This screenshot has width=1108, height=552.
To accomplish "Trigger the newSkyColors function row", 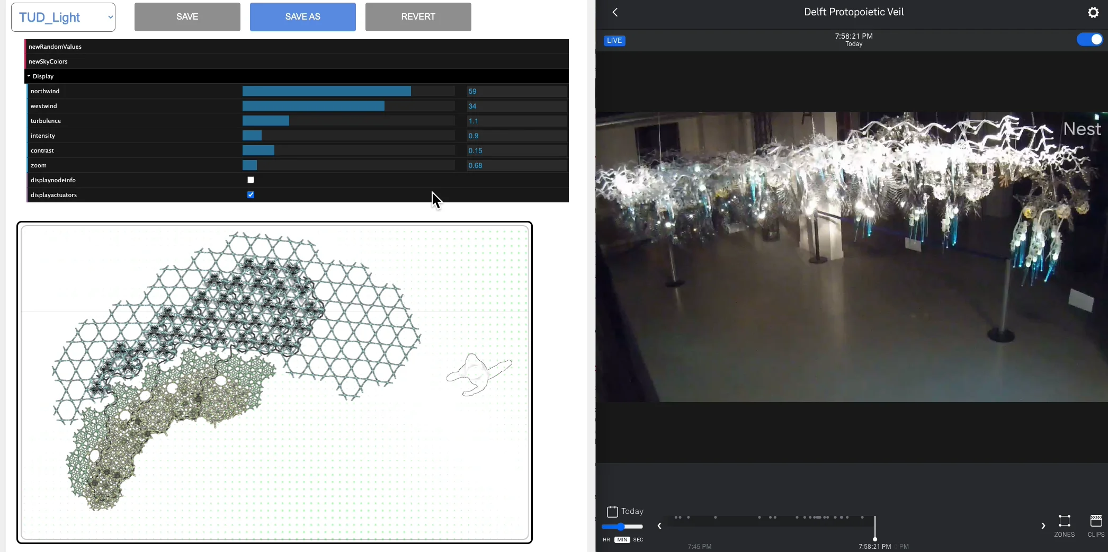I will coord(297,61).
